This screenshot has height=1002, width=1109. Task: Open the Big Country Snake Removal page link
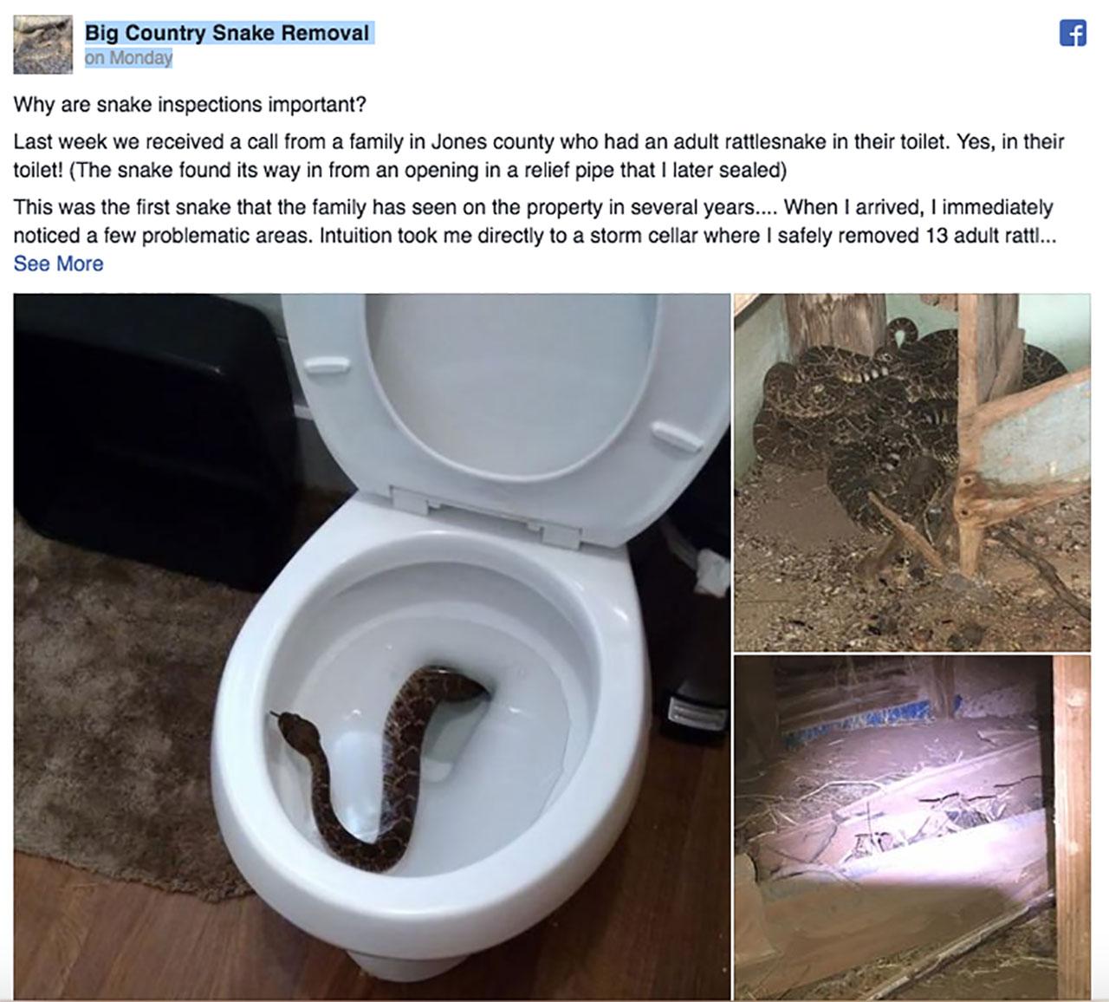[x=227, y=33]
